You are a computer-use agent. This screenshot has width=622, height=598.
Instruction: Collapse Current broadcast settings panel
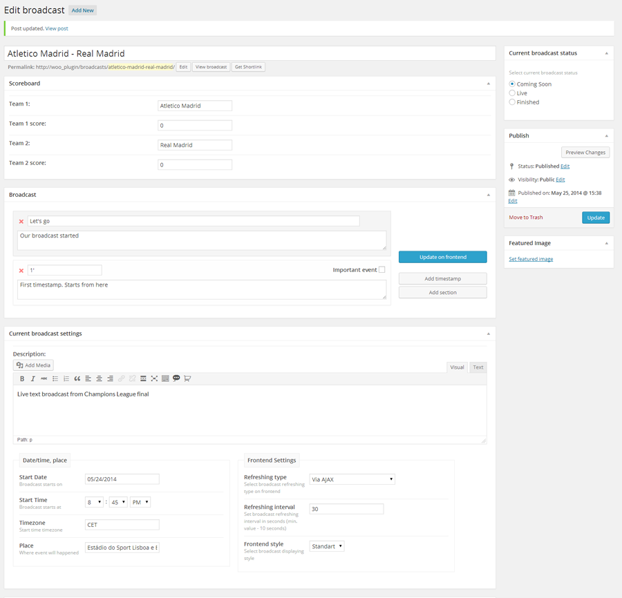point(489,334)
